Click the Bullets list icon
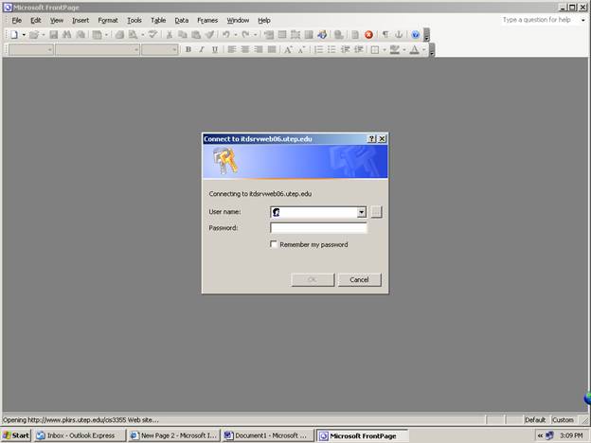The width and height of the screenshot is (591, 443). click(331, 50)
